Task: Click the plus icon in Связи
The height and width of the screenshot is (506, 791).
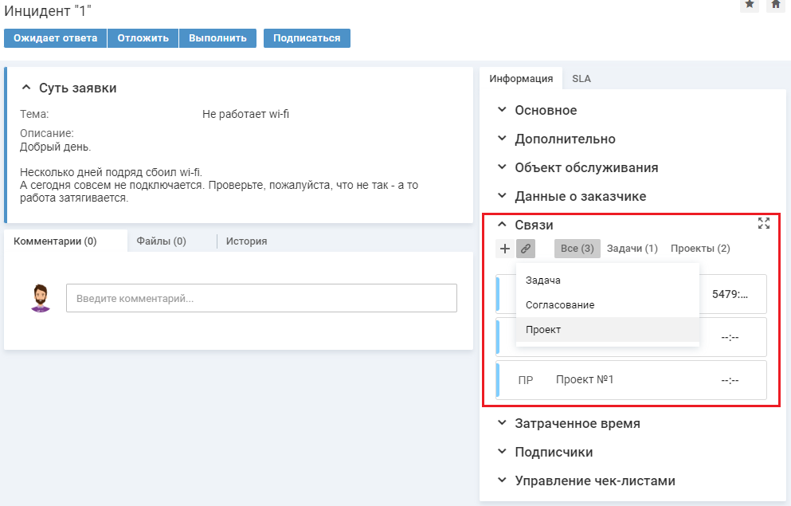Action: 505,249
